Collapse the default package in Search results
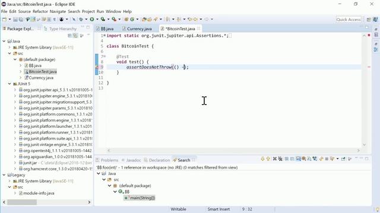Image resolution: width=380 pixels, height=213 pixels. pos(109,186)
